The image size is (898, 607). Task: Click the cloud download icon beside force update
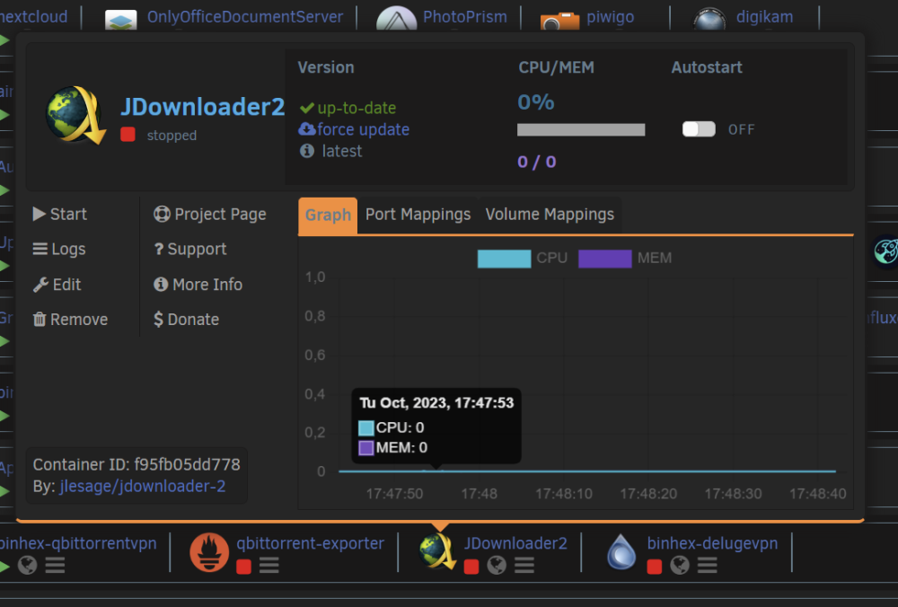[x=307, y=128]
